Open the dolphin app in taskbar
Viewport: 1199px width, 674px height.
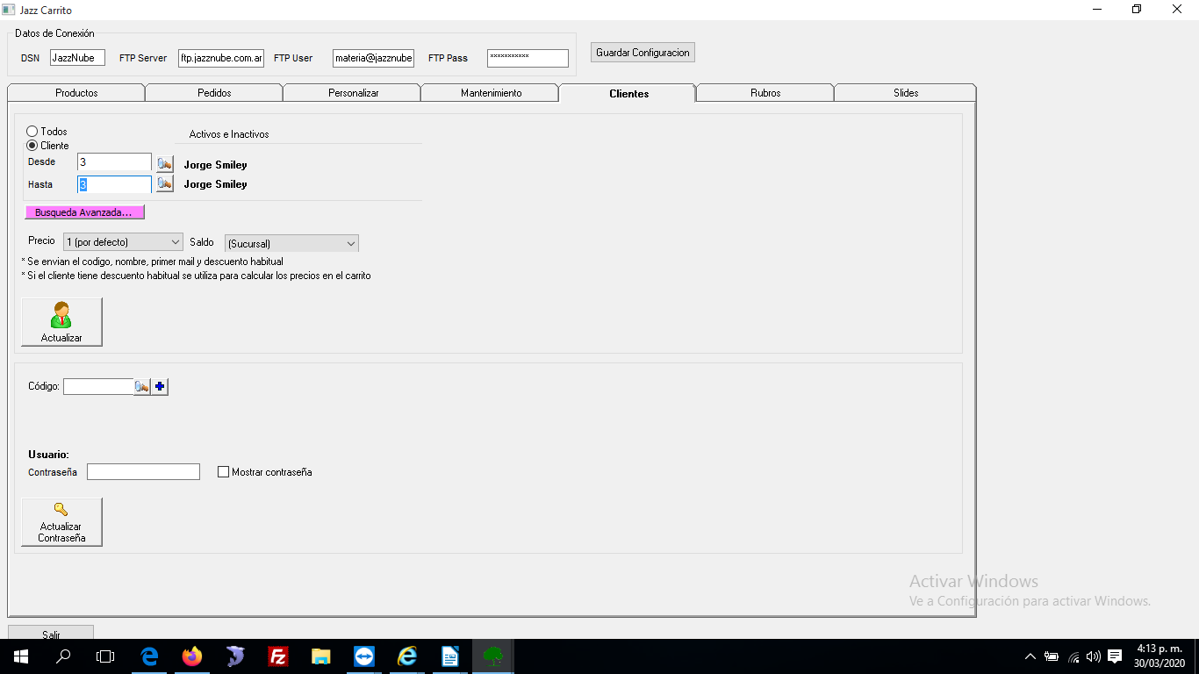tap(235, 656)
